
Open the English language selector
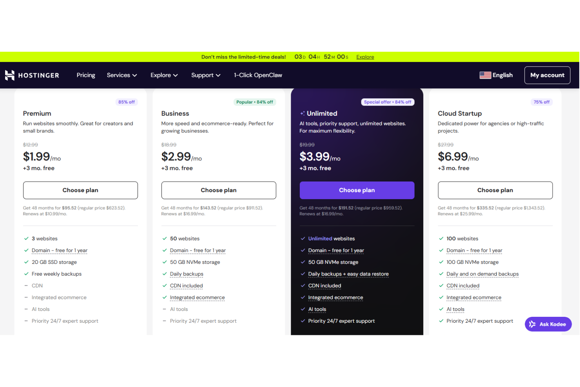pyautogui.click(x=496, y=75)
